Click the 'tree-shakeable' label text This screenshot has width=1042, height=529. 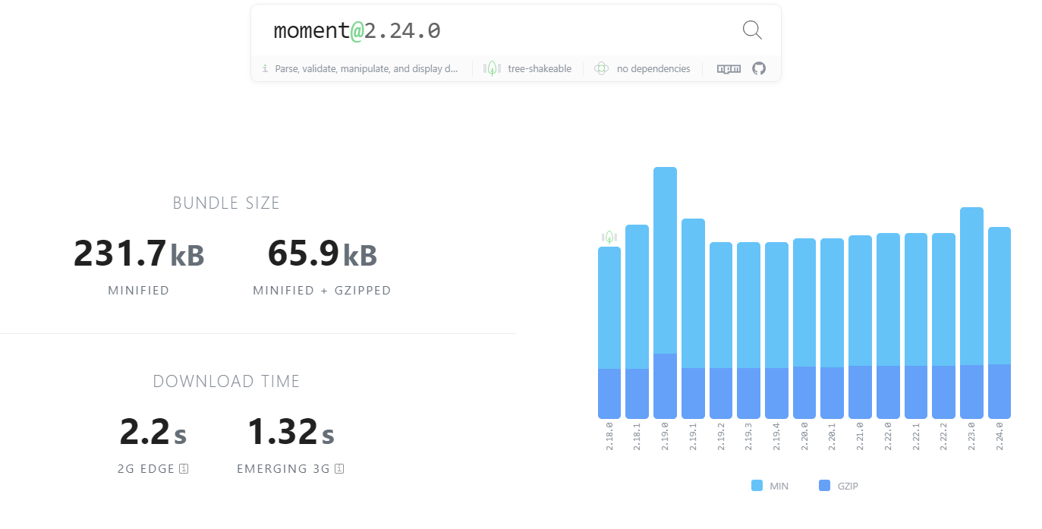540,68
